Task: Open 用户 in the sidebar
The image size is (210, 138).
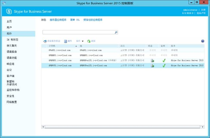Action: coord(9,27)
